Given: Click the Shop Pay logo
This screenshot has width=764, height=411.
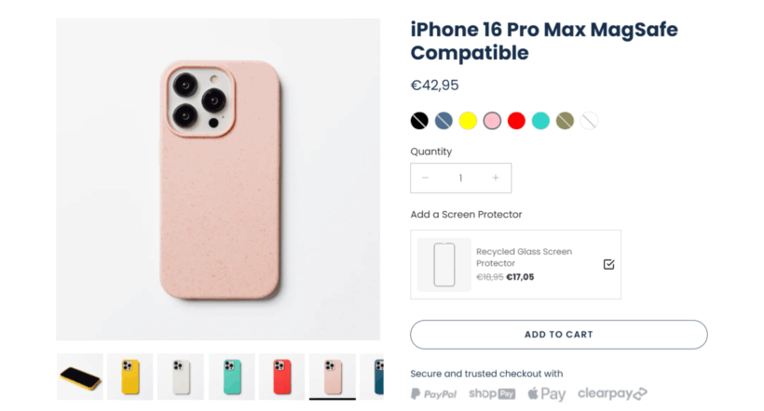Looking at the screenshot, I should [x=492, y=394].
